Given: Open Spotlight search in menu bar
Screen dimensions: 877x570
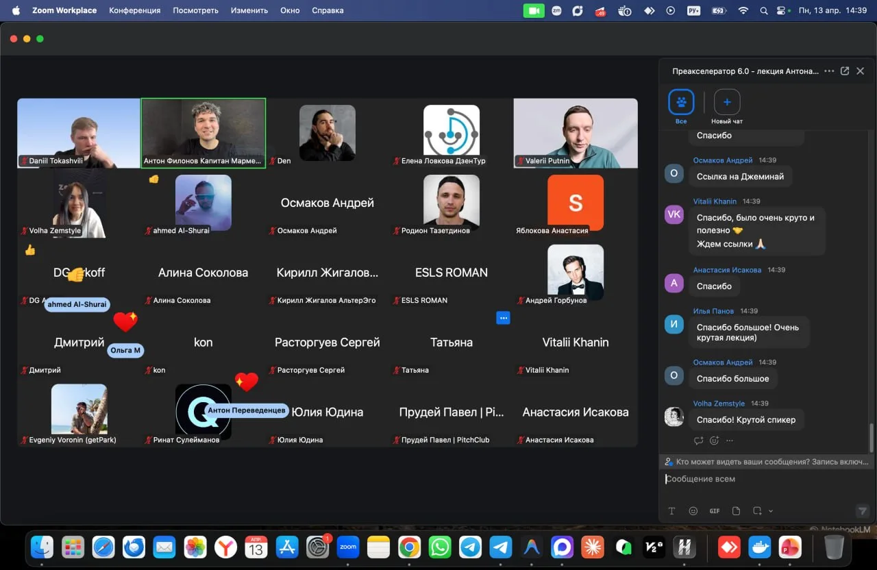Looking at the screenshot, I should [764, 10].
